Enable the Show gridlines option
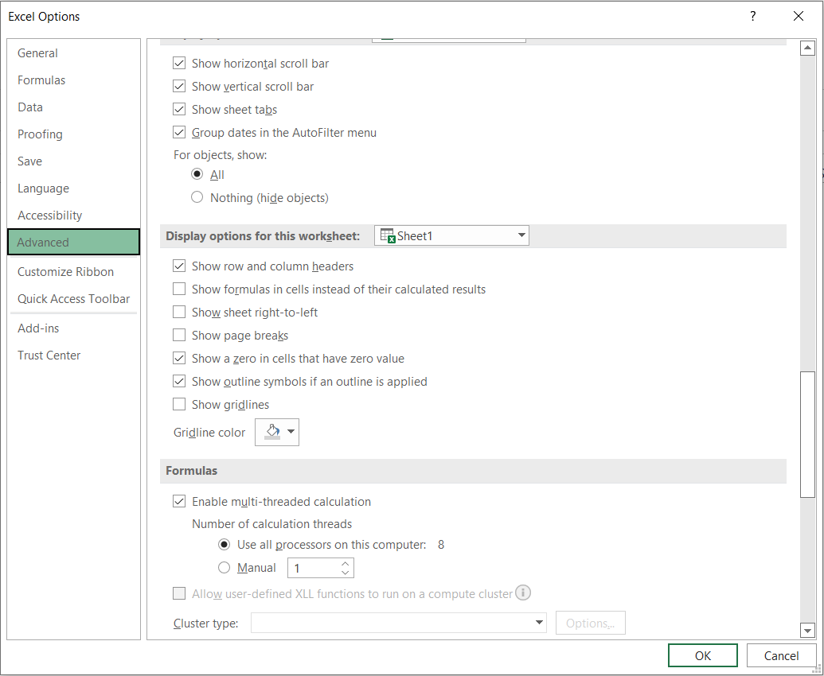The width and height of the screenshot is (824, 676). [179, 404]
